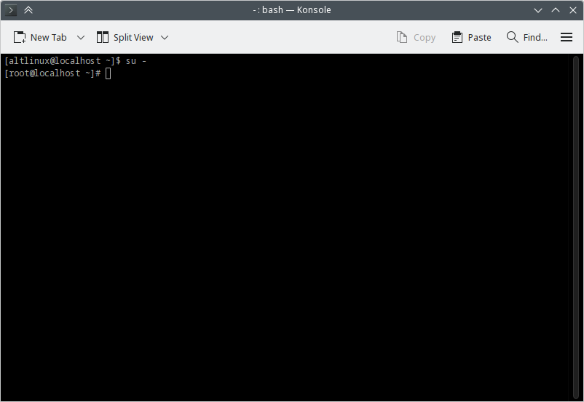This screenshot has height=402, width=584.
Task: Open Find search with magnifier icon
Action: pyautogui.click(x=512, y=37)
